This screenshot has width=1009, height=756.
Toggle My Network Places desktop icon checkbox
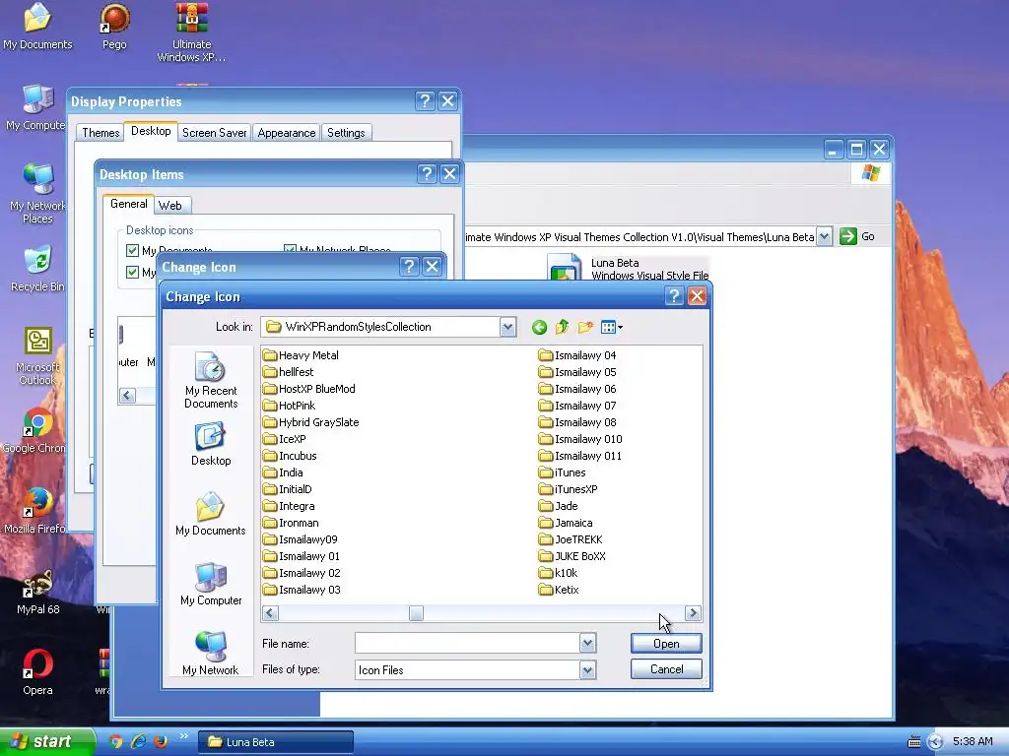tap(291, 249)
